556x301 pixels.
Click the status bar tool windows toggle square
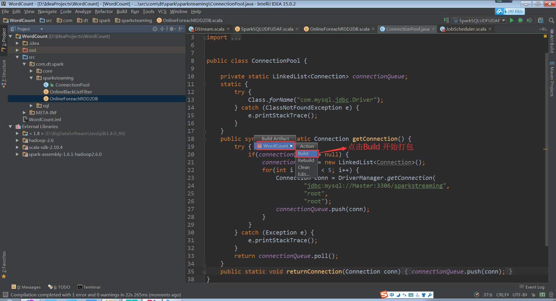[5, 295]
